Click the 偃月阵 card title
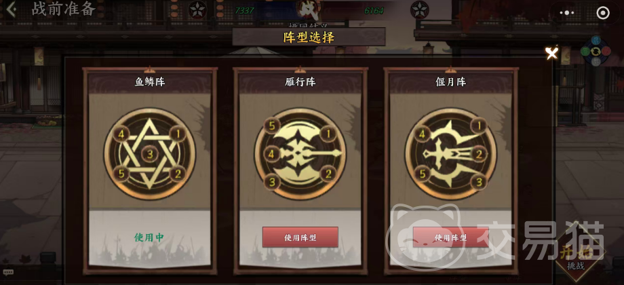This screenshot has height=285, width=624. coord(450,82)
